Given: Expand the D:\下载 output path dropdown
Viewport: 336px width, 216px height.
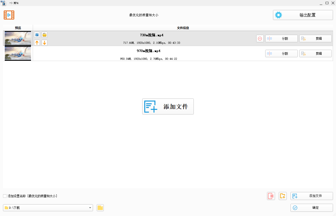Looking at the screenshot, I should (90, 208).
